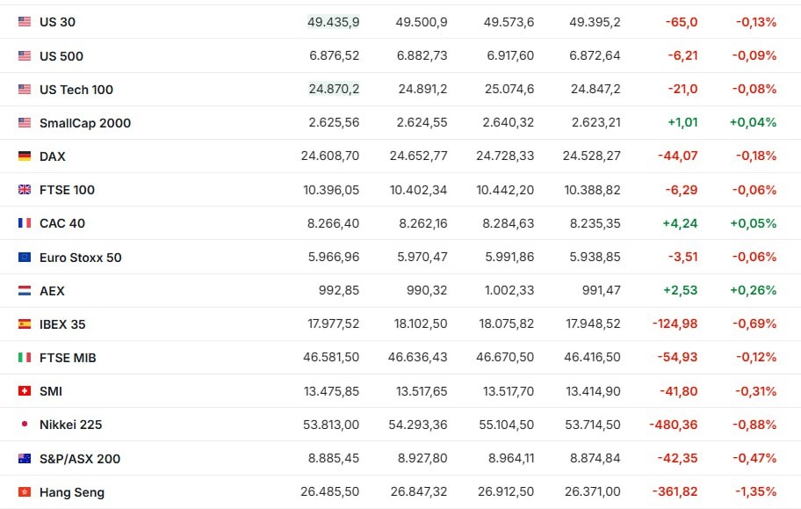801x509 pixels.
Task: Click the Australian flag icon beside S&P/ASX 200
Action: point(25,459)
